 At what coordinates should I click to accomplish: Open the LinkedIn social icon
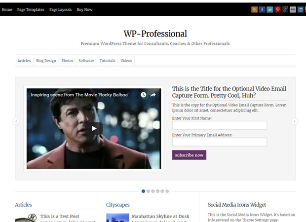tap(301, 9)
